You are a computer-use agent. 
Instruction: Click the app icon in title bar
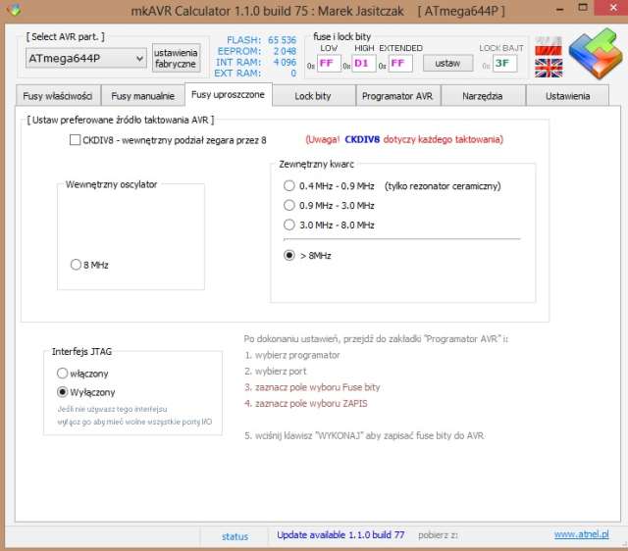pos(12,10)
